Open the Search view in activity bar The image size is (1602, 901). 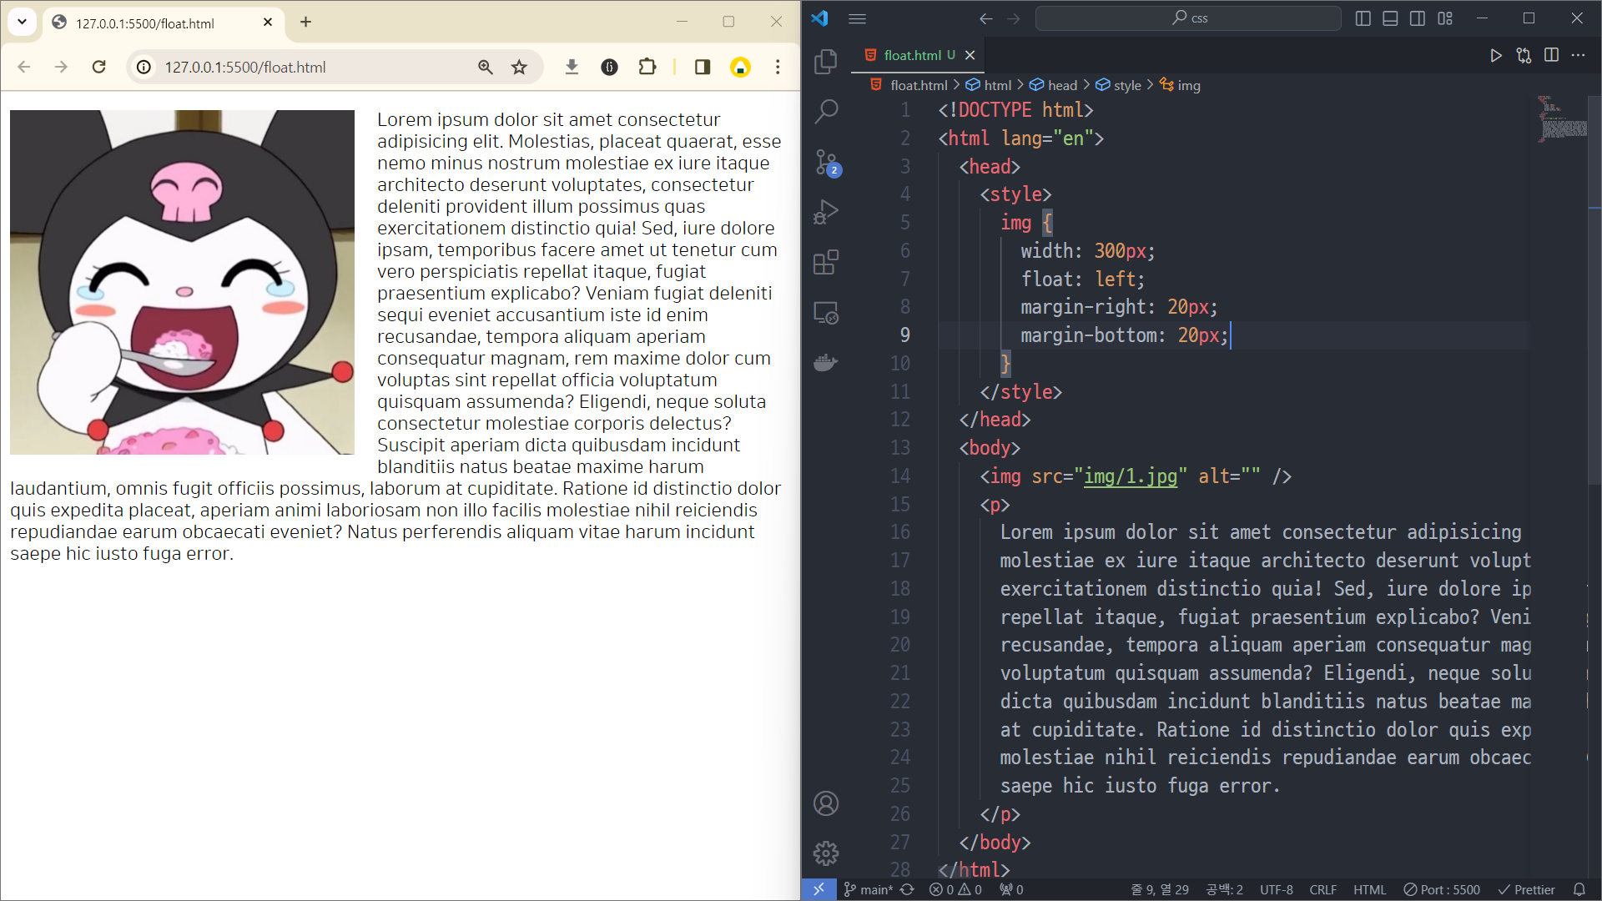[825, 111]
